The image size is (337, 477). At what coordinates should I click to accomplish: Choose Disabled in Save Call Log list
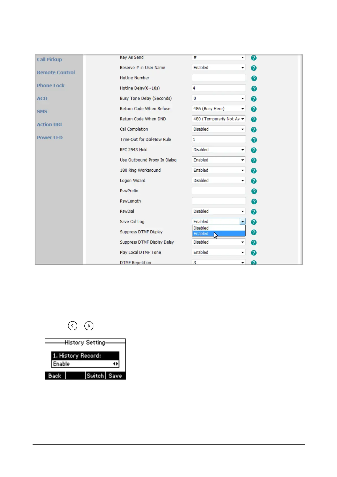tap(219, 228)
